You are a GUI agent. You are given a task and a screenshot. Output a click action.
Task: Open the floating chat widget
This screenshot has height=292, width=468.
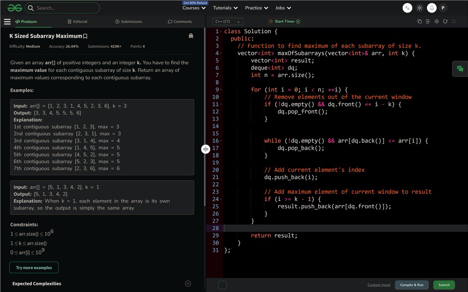pyautogui.click(x=460, y=69)
